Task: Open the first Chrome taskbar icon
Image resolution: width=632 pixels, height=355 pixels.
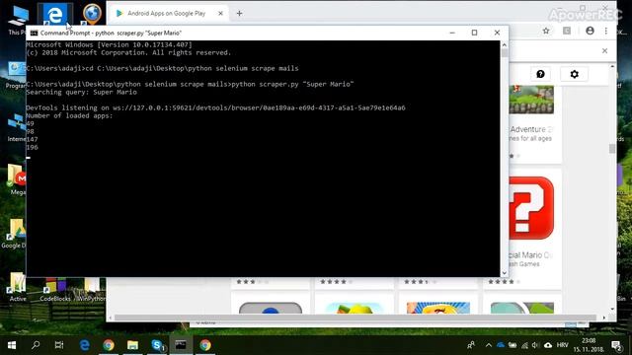Action: click(x=109, y=345)
